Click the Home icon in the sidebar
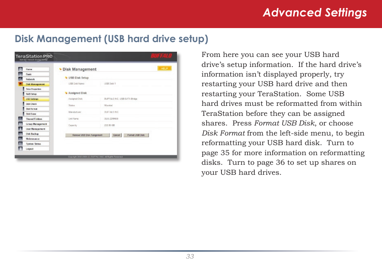Screen dimensions: 382x265 [20, 69]
